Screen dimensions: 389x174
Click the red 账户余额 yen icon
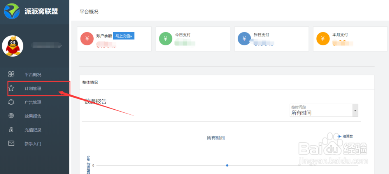87,39
